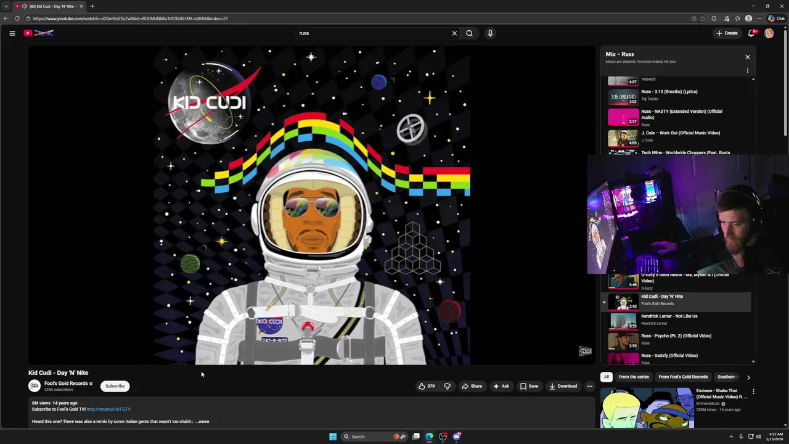
Task: Play Russ - NASTY (Extended Version)
Action: (x=682, y=114)
